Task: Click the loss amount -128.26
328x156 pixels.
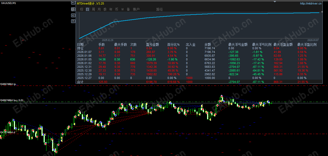Action: [x=152, y=60]
